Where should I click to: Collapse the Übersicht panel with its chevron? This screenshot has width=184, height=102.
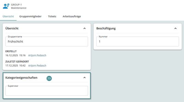coord(85,28)
